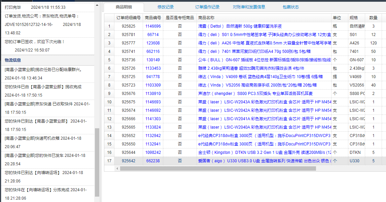Viewport: 386px width, 202px height.
Task: Click order detail number 925736
Action: point(129,60)
